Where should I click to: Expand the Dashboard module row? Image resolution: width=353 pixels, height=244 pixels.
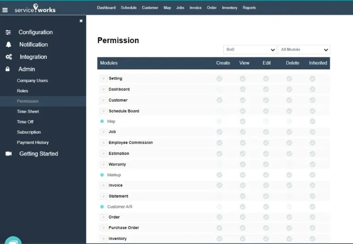(x=103, y=89)
